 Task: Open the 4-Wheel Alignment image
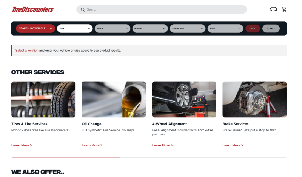[184, 99]
